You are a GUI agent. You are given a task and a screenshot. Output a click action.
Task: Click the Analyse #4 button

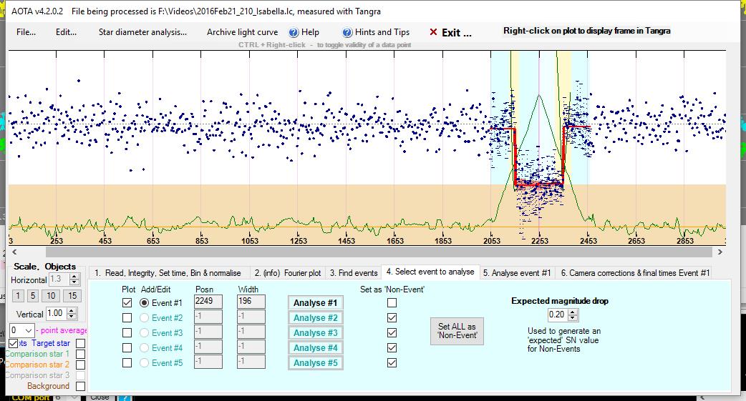click(315, 348)
